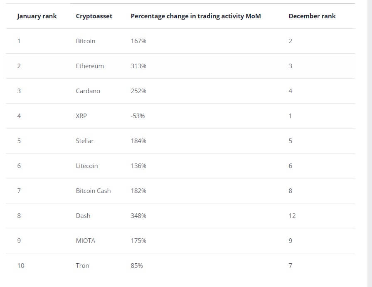Viewport: 372px width, 287px height.
Task: Select the Bitcoin Cash cell
Action: 93,191
